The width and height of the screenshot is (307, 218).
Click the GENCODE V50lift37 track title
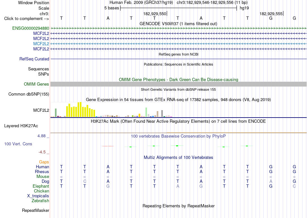178,24
